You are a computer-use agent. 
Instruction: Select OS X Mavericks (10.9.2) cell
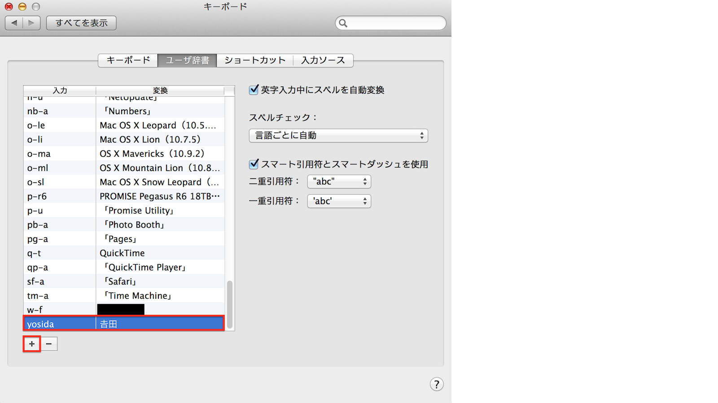pyautogui.click(x=160, y=154)
